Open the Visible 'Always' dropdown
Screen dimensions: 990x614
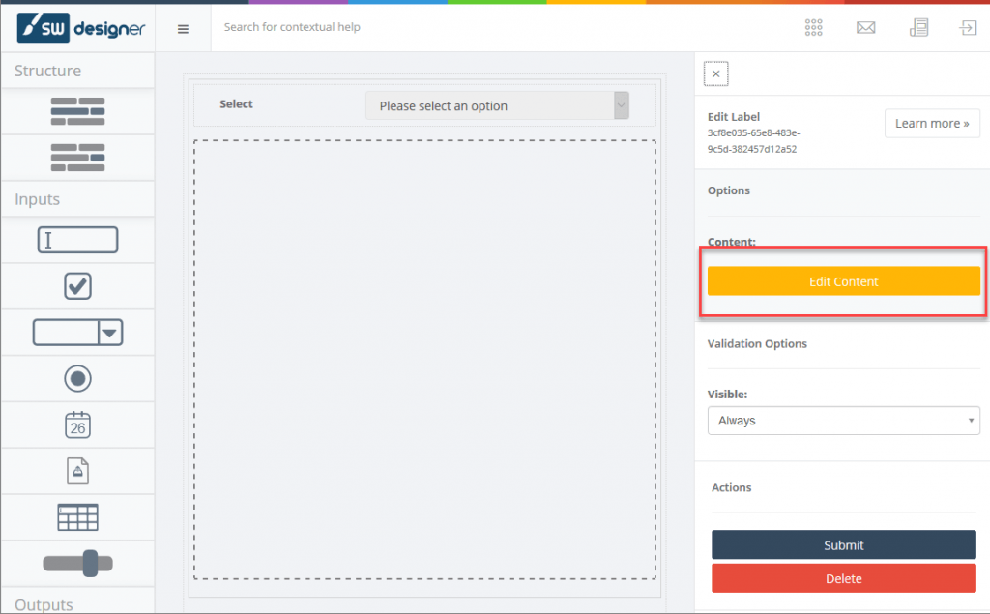point(843,421)
